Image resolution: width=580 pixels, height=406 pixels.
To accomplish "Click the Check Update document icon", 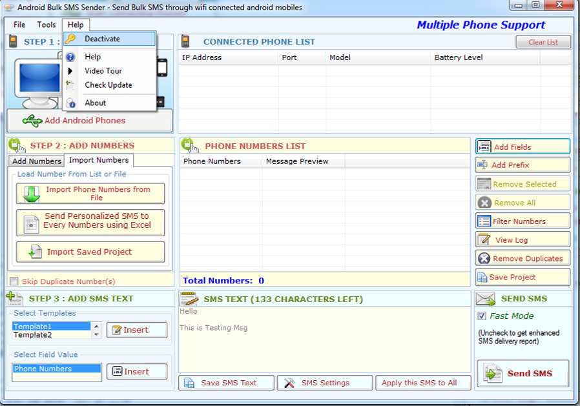I will [70, 85].
